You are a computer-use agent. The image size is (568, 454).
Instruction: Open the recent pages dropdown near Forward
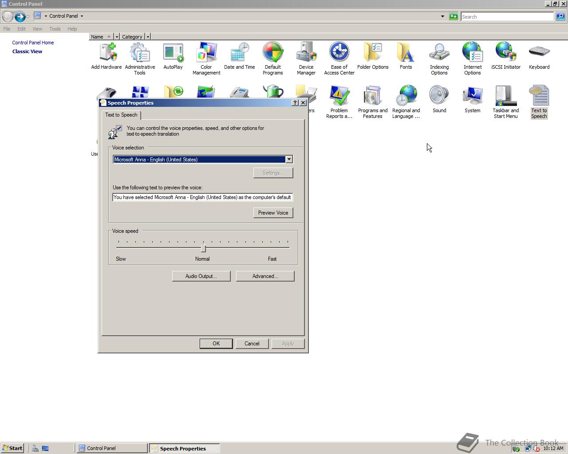28,17
